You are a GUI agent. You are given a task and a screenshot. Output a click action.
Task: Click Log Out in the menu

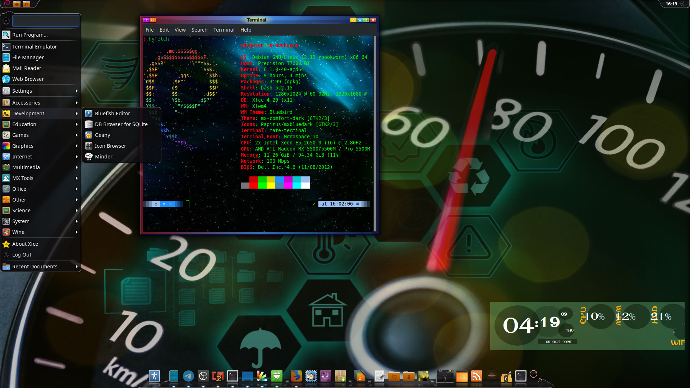(x=22, y=255)
